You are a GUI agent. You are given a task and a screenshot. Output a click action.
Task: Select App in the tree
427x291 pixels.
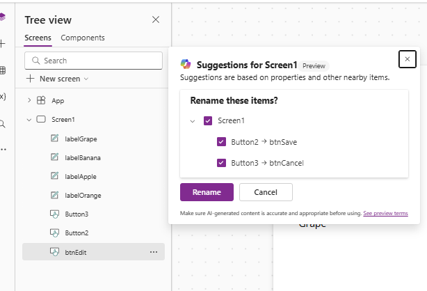tap(58, 101)
